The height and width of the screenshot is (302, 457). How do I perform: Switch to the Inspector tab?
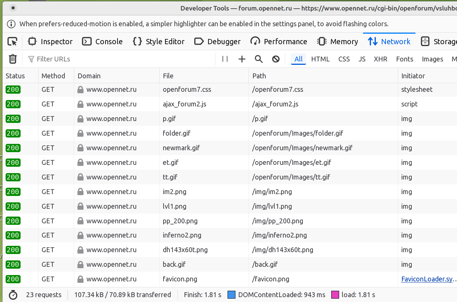51,42
